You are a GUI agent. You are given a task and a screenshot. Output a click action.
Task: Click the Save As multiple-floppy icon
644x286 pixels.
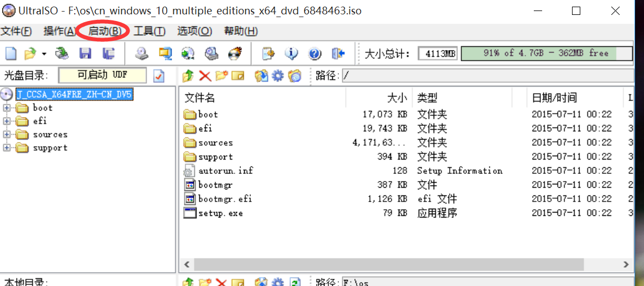pyautogui.click(x=109, y=53)
